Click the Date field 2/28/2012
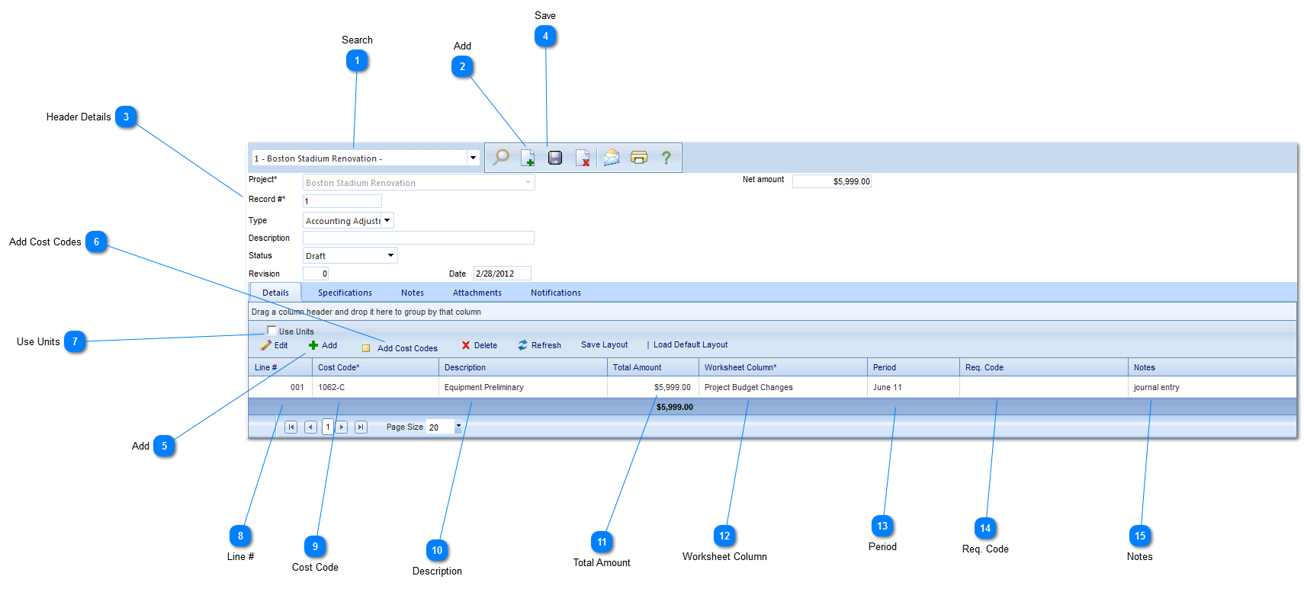 (503, 274)
